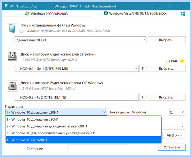Click the Windows Vista orb tab icon
The width and height of the screenshot is (192, 157).
click(106, 13)
